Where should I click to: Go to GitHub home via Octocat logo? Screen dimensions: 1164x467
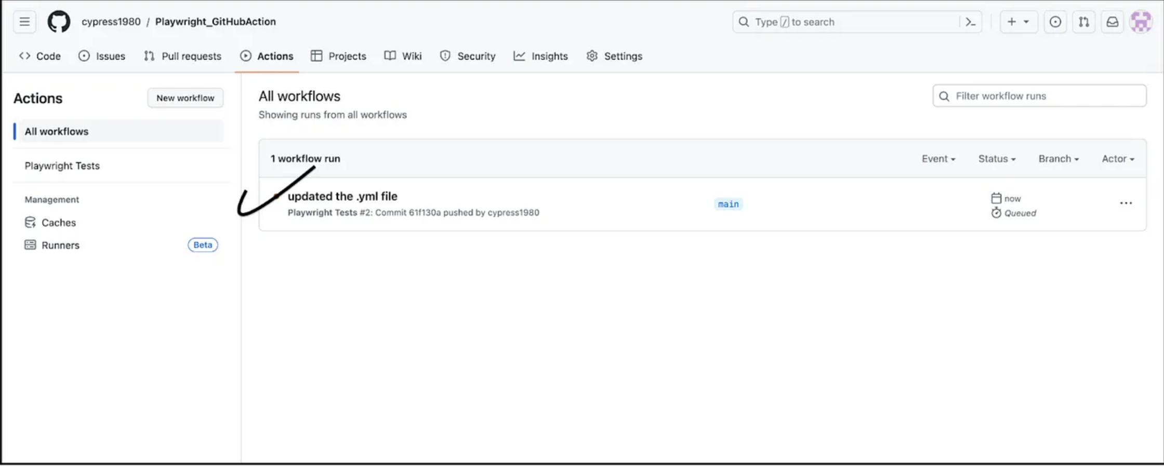coord(59,22)
